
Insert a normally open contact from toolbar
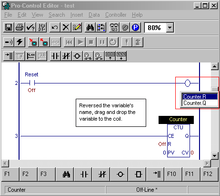(x=55, y=56)
